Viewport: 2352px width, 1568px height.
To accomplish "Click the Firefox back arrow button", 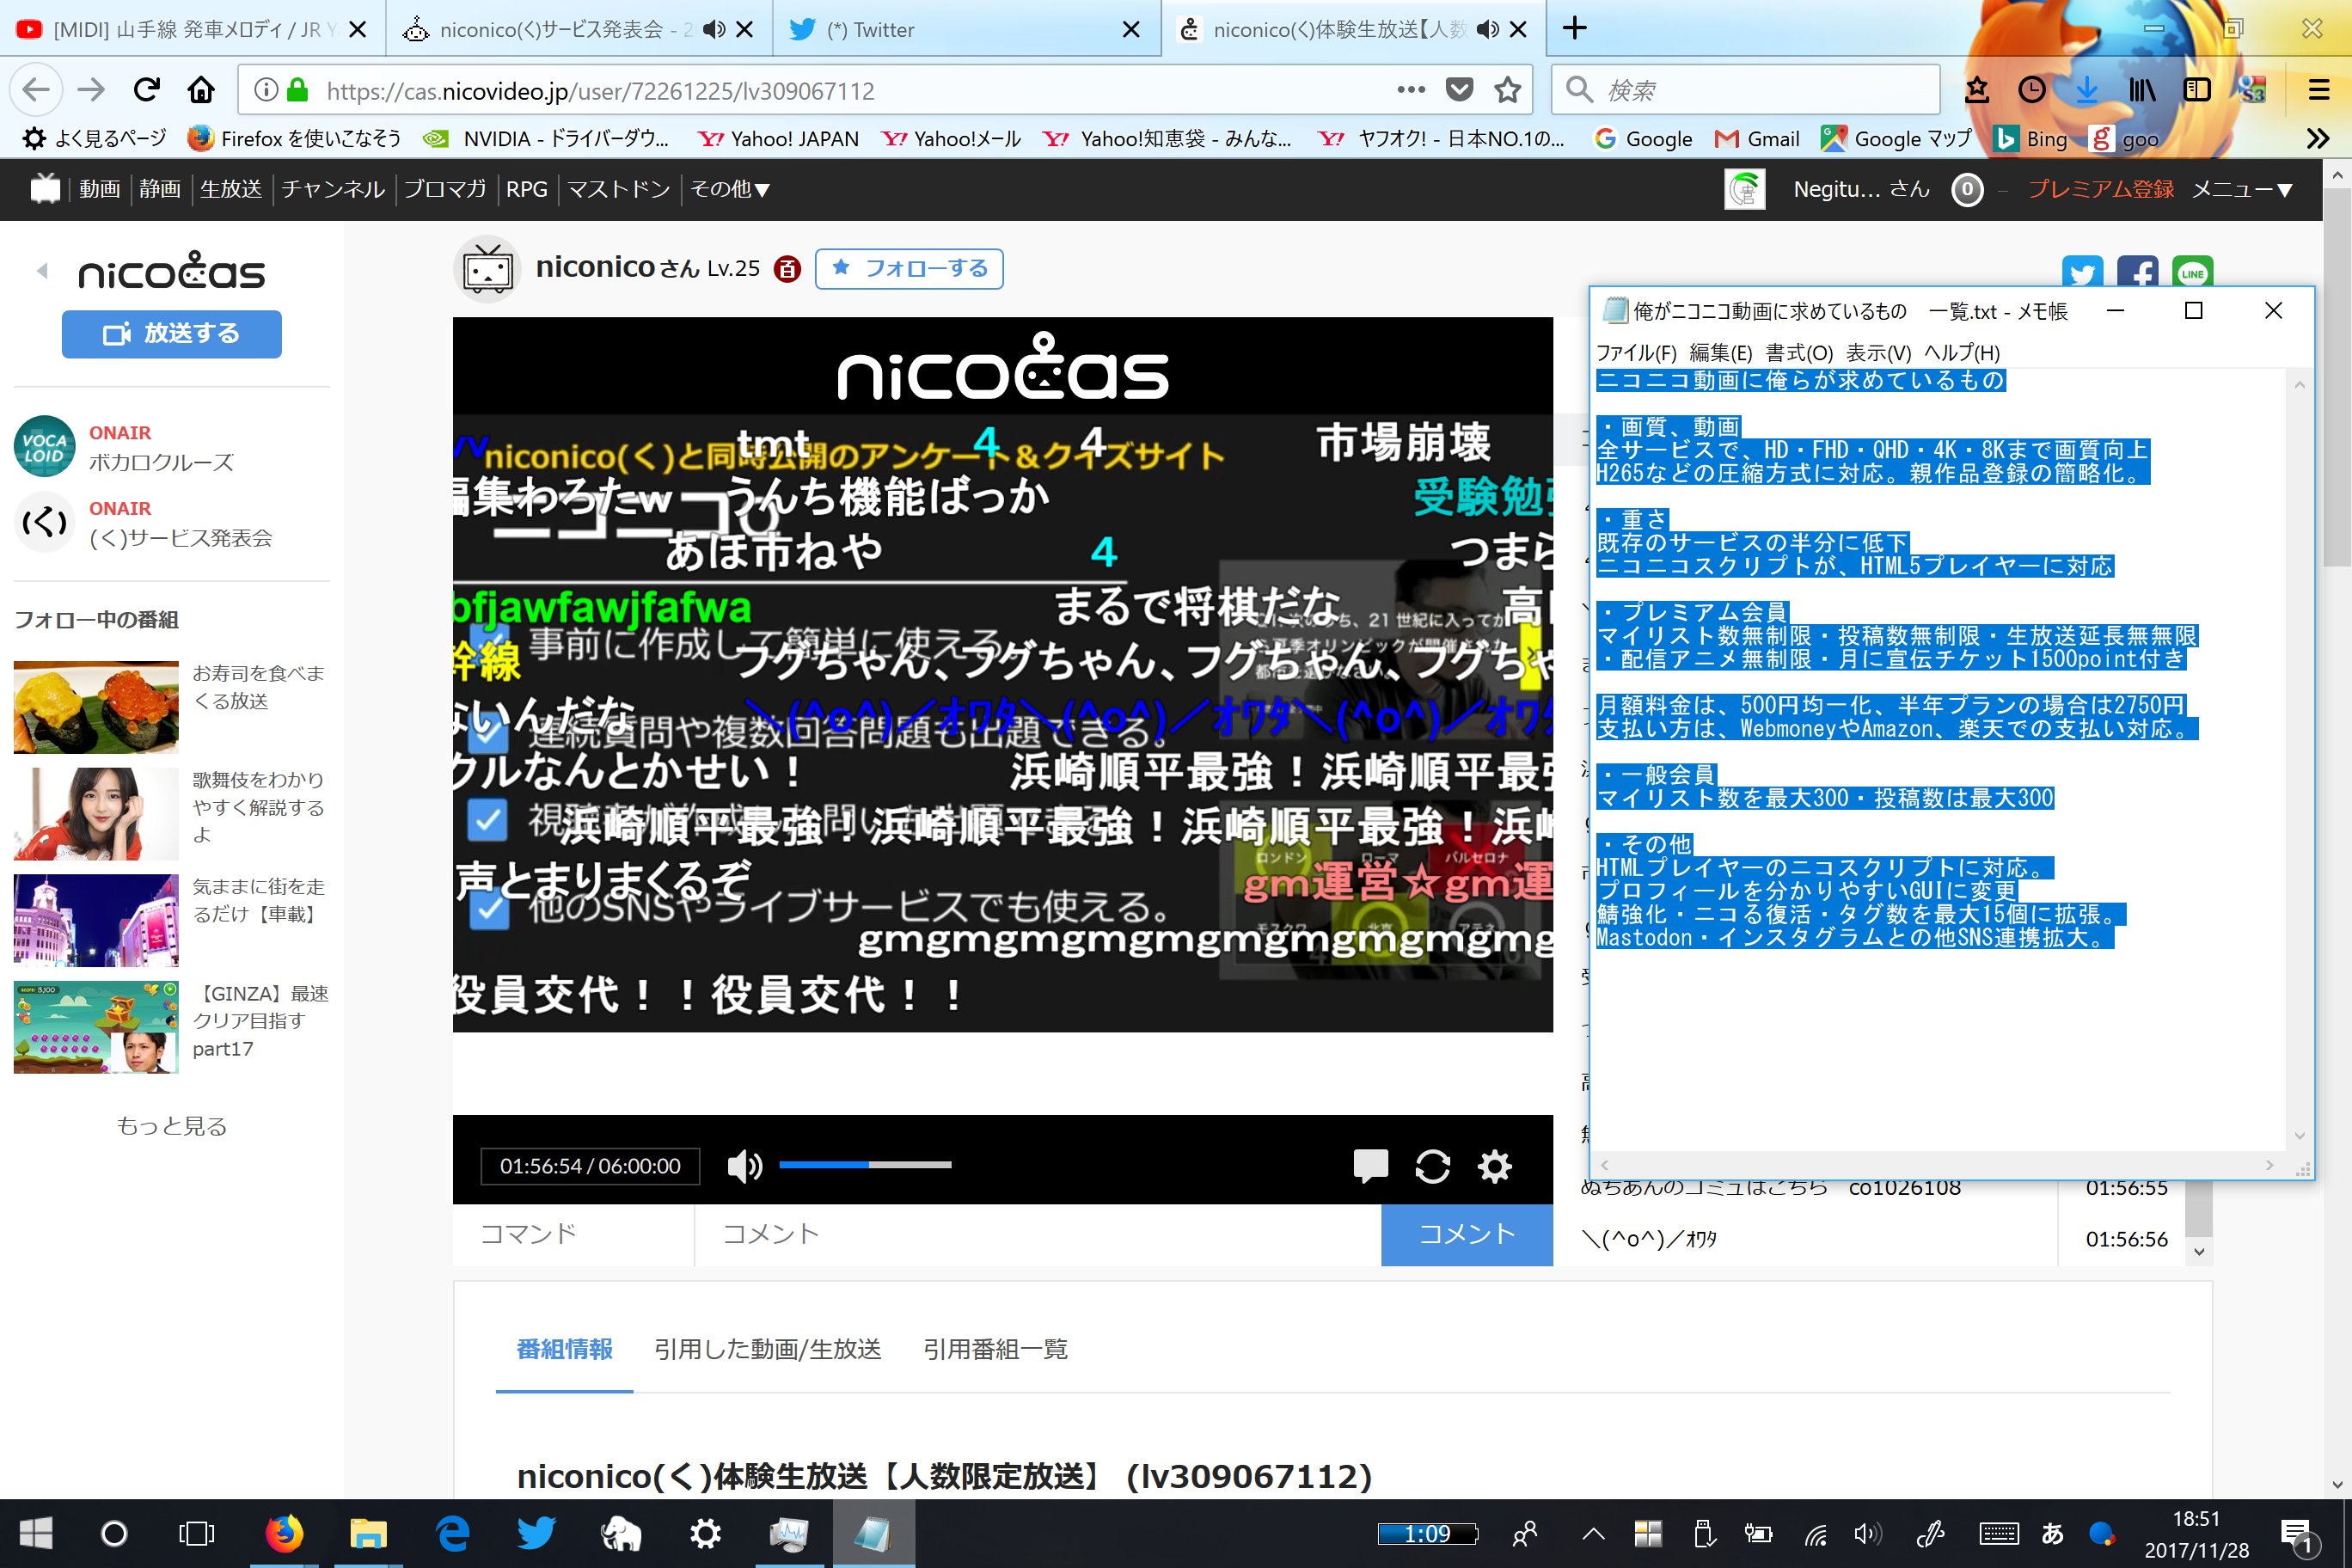I will click(36, 90).
